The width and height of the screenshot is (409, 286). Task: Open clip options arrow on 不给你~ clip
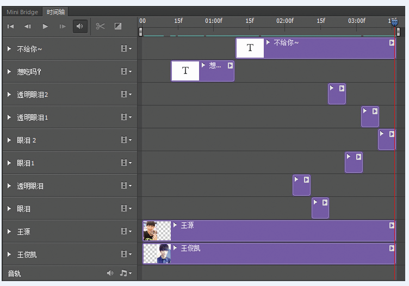pyautogui.click(x=392, y=42)
